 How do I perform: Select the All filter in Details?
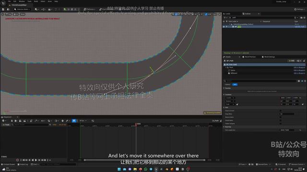[x=235, y=85]
